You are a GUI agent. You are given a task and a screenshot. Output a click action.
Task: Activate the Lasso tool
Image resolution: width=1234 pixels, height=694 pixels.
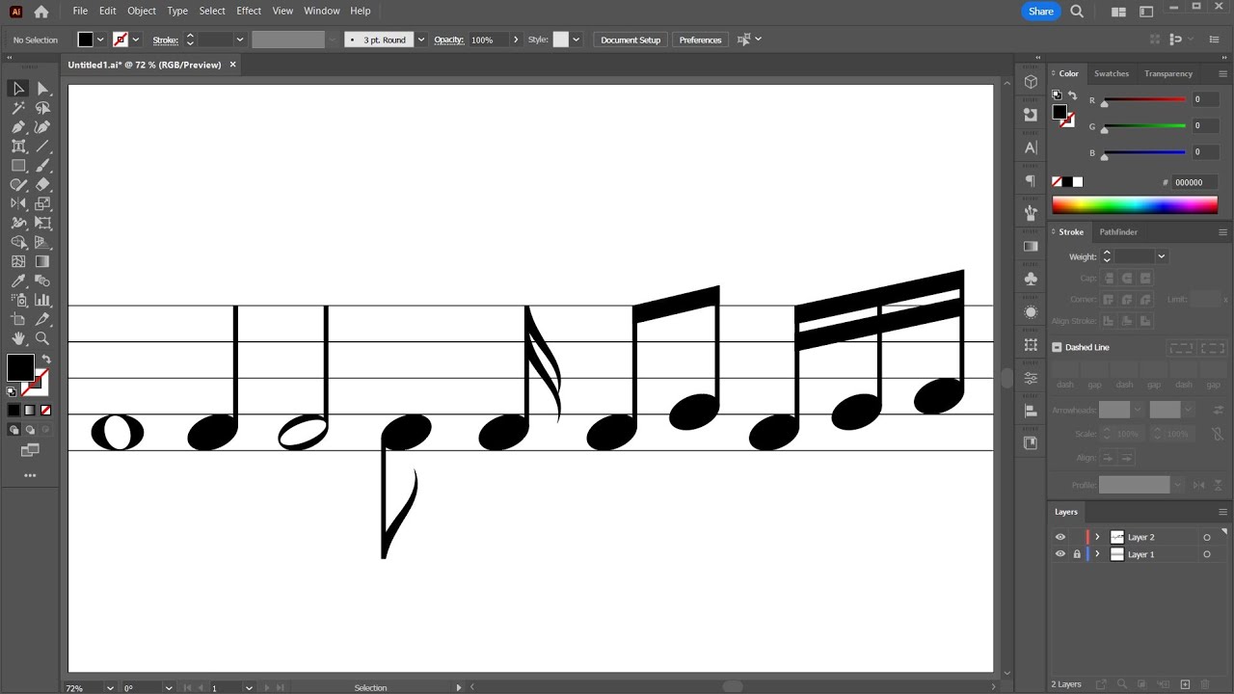coord(42,108)
